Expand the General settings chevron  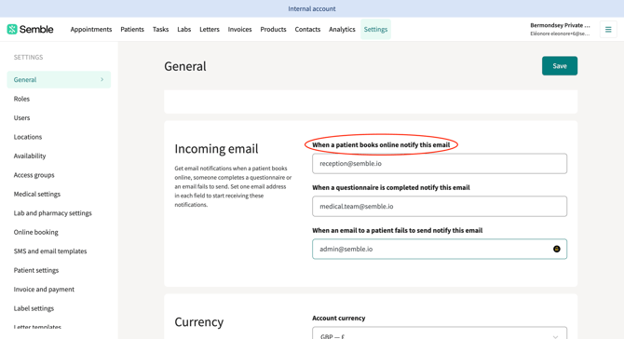pyautogui.click(x=102, y=79)
